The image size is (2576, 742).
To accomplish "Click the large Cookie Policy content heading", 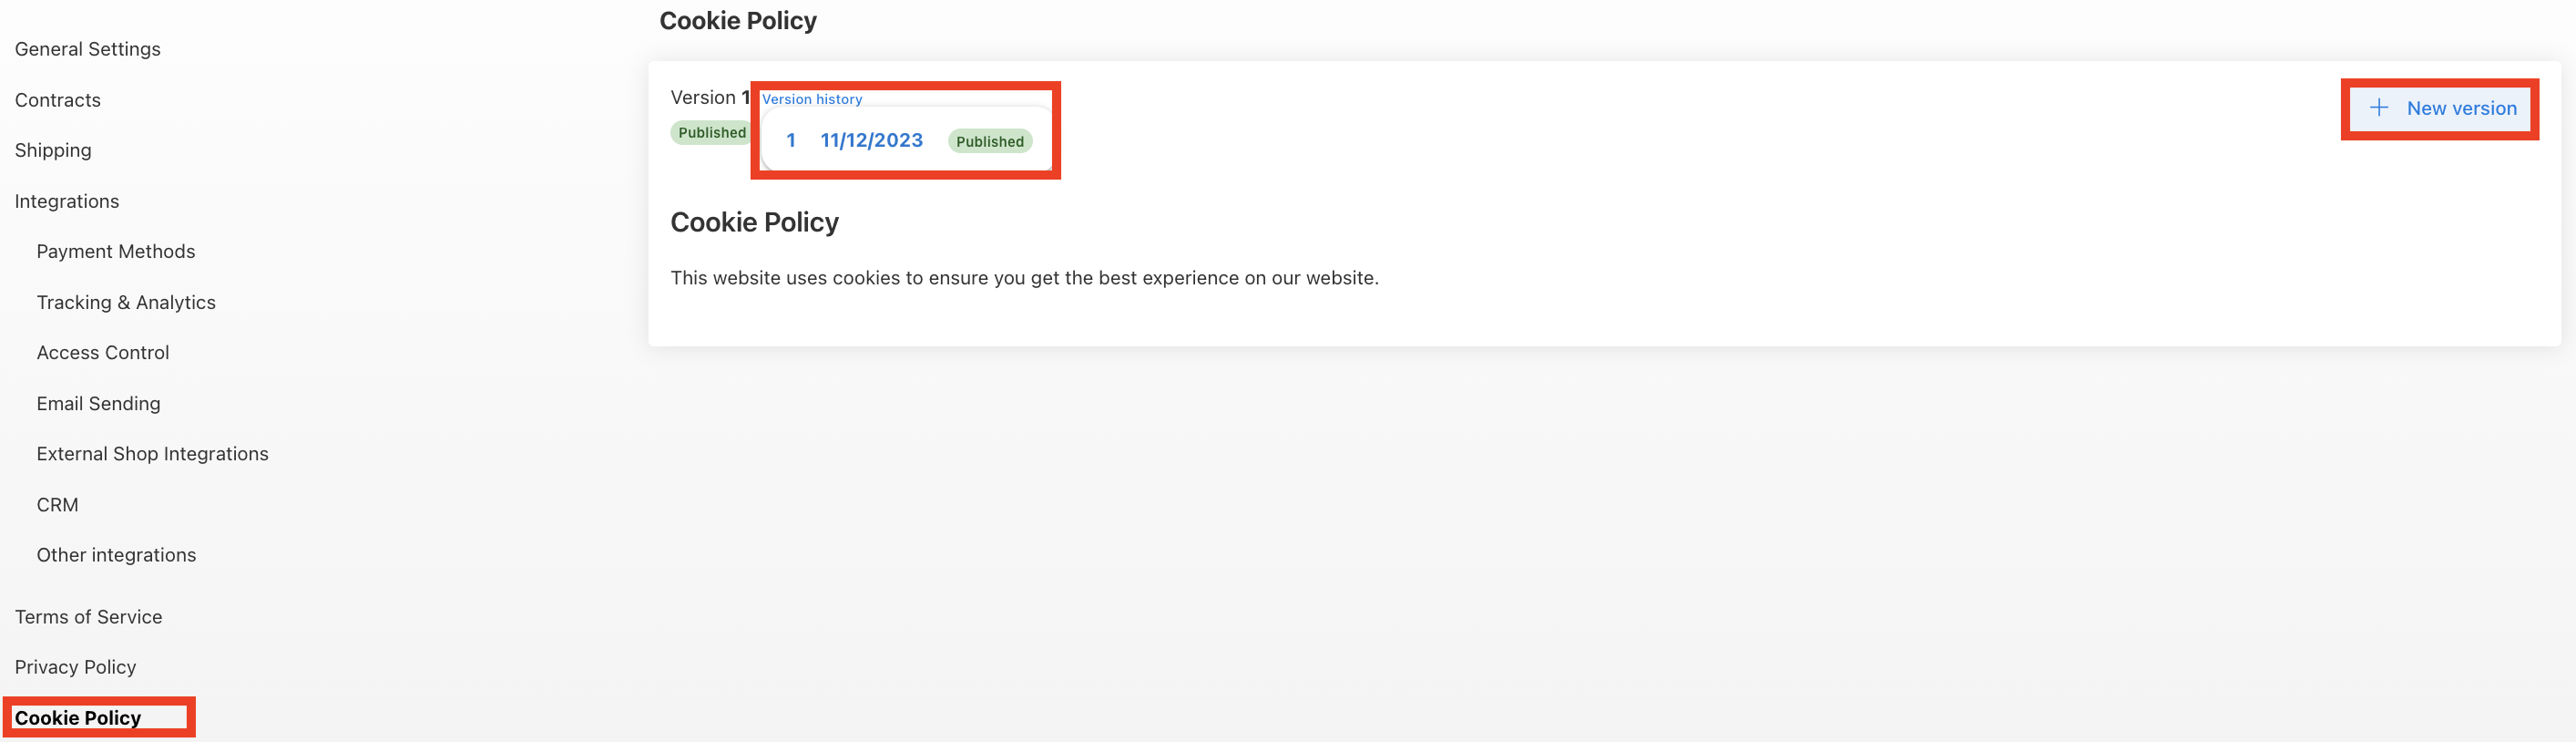I will point(754,222).
